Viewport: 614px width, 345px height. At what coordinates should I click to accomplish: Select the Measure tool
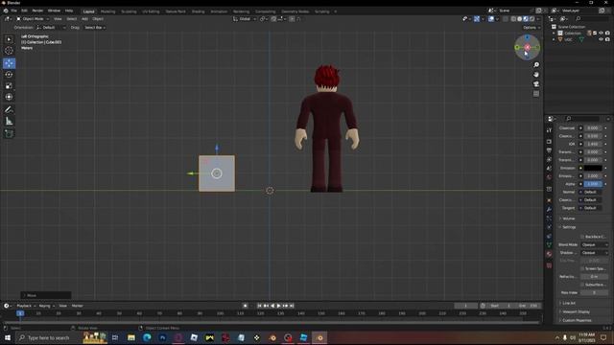click(9, 122)
